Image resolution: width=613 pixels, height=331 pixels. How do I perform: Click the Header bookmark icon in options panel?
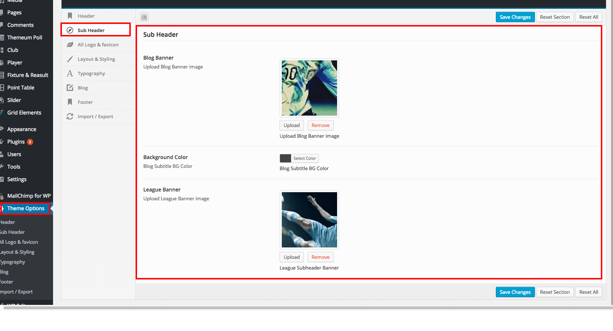point(70,16)
